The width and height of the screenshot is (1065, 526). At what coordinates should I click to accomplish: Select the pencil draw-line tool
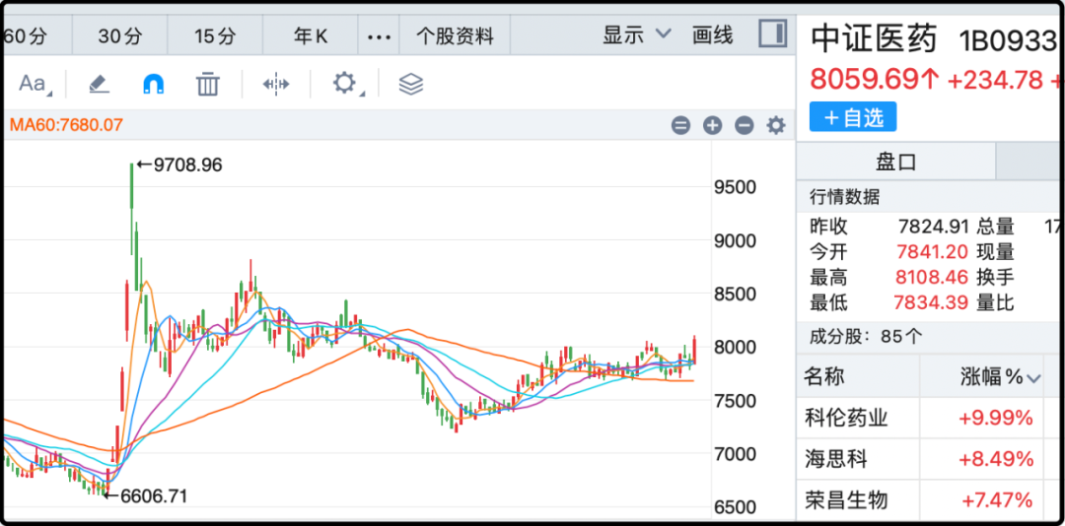[x=99, y=84]
